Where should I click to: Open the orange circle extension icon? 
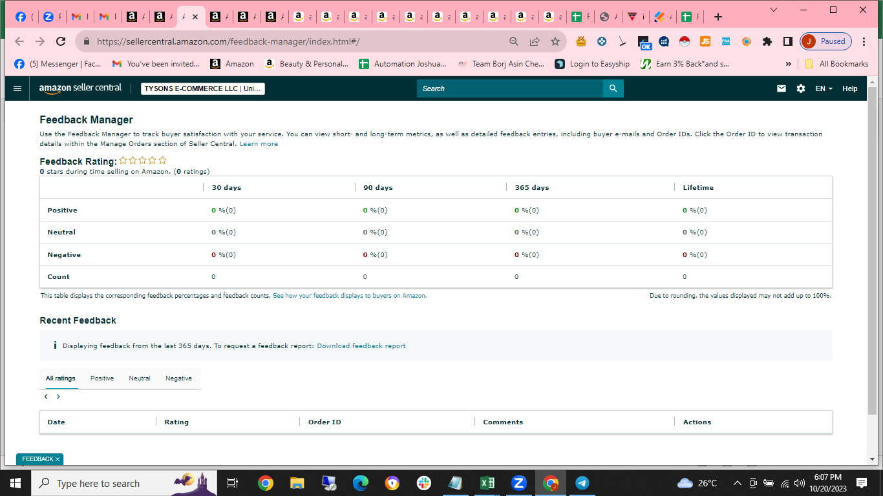(x=747, y=41)
